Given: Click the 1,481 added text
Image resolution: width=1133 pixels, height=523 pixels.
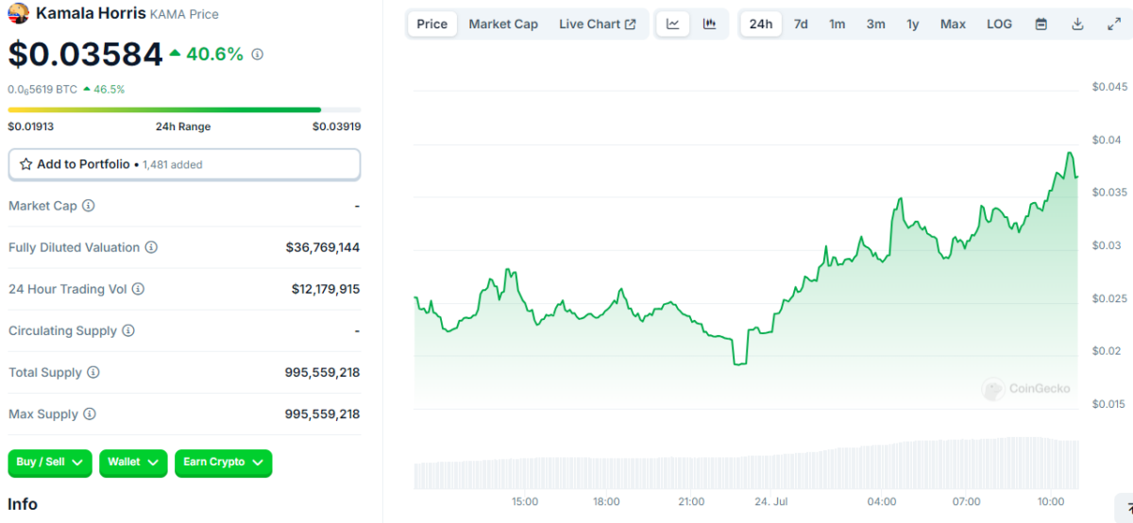Looking at the screenshot, I should (x=173, y=164).
